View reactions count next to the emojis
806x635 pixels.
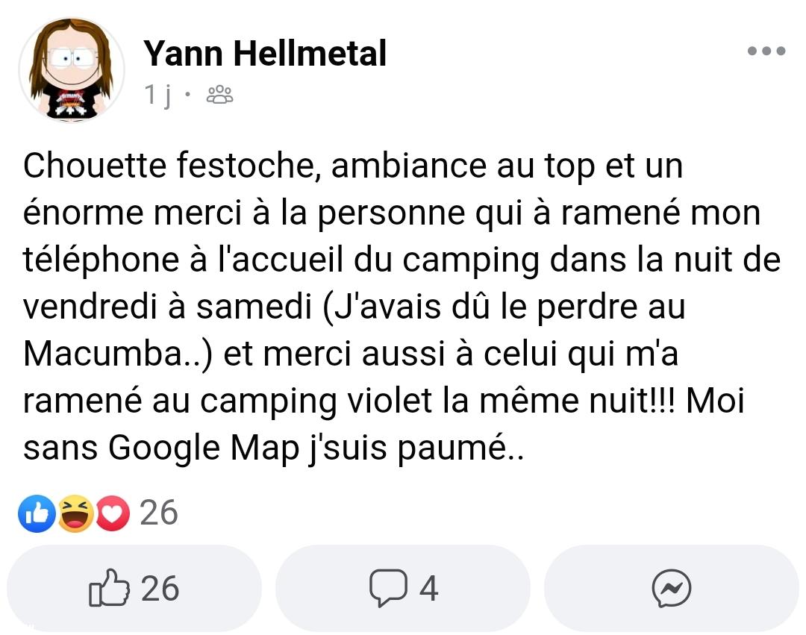click(x=158, y=513)
